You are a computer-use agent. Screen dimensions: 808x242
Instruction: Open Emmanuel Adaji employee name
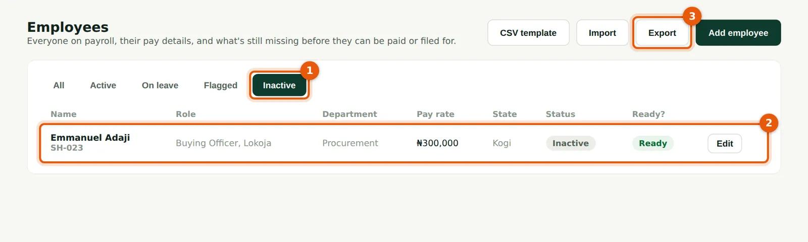coord(90,137)
